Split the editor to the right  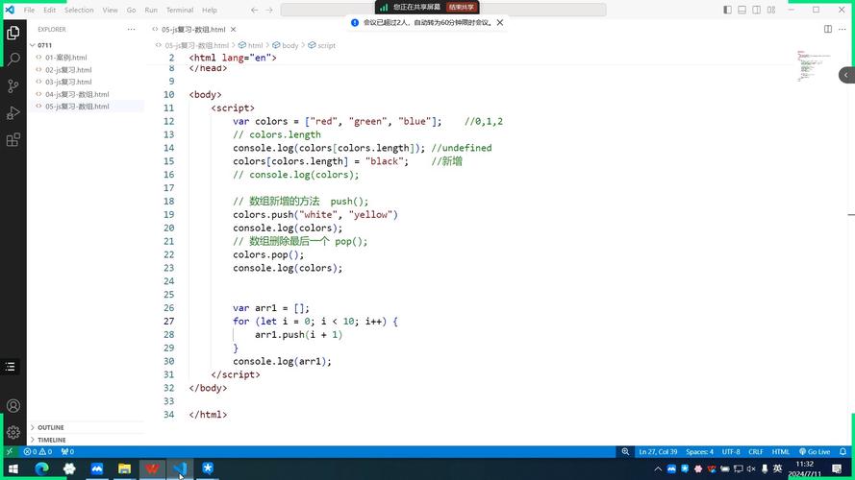[x=828, y=30]
